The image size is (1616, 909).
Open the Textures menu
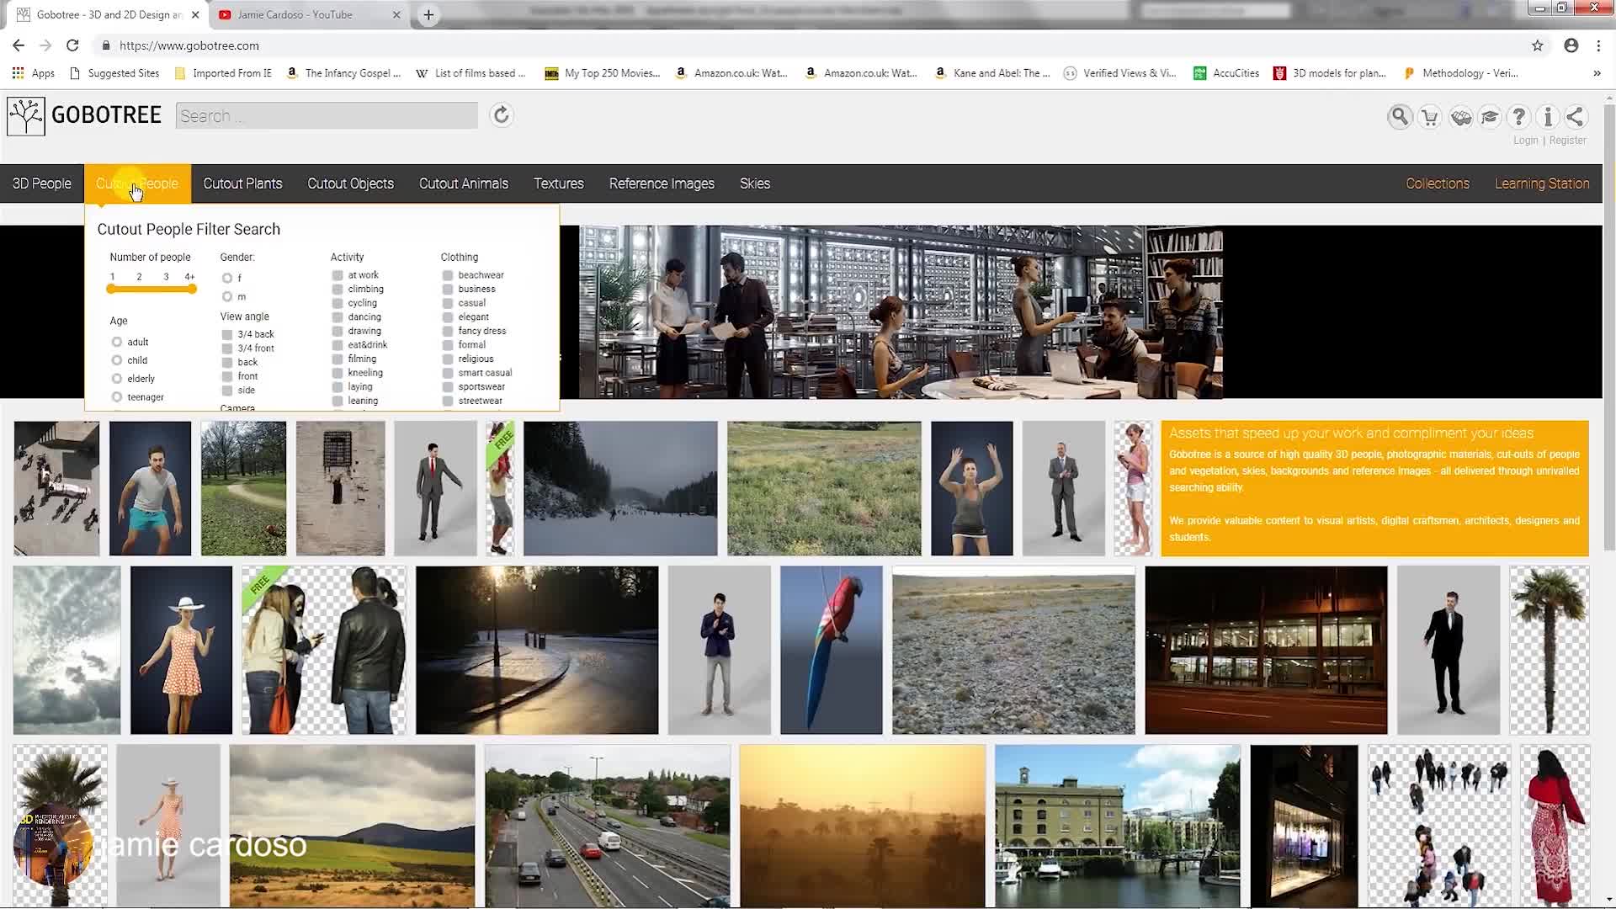[558, 183]
